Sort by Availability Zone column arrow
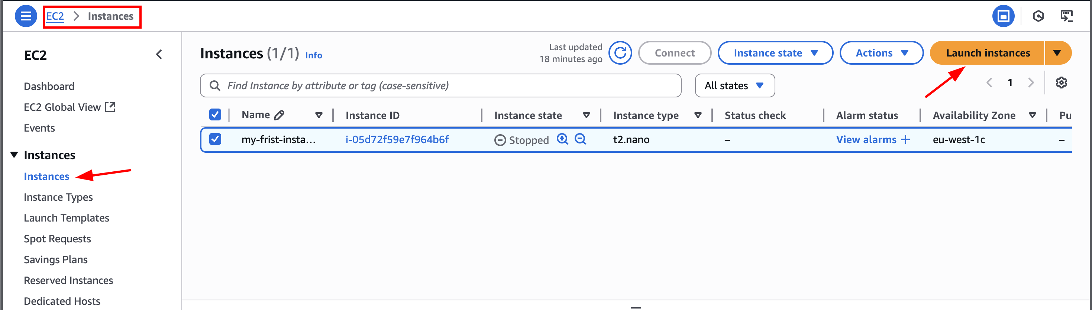 coord(1033,115)
